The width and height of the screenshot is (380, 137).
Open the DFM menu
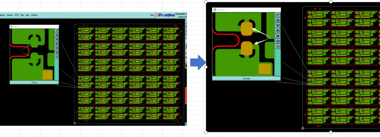tap(17, 15)
